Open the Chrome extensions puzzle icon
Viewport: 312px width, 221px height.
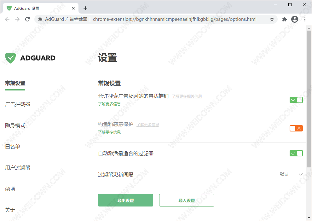point(285,19)
